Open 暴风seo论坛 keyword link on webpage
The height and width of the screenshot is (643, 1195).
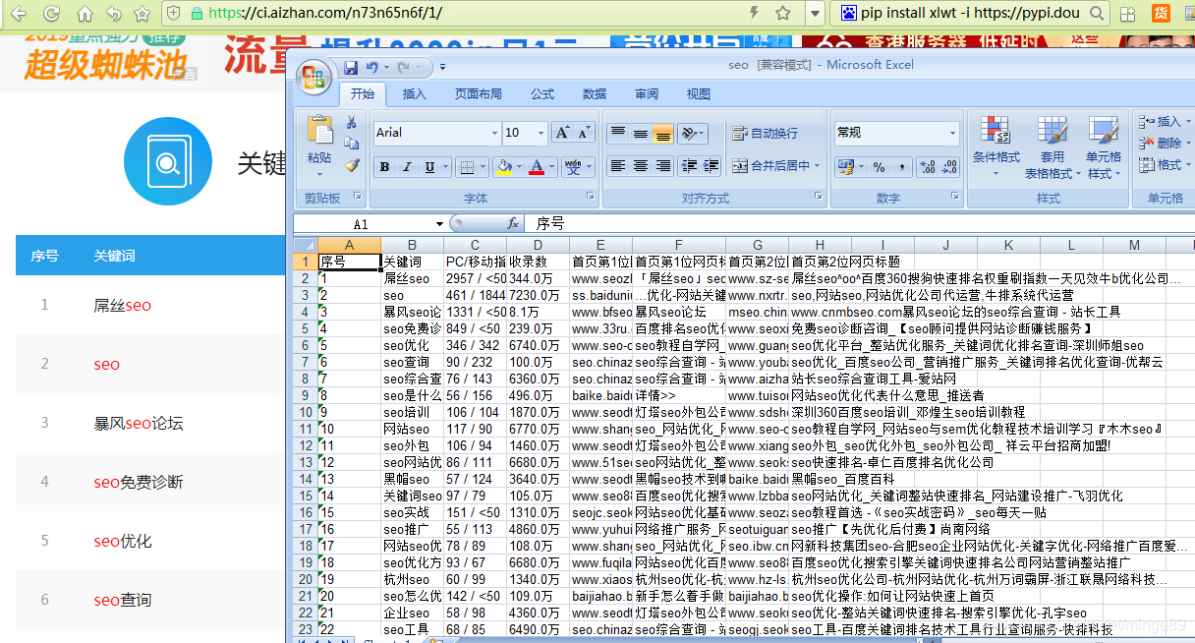coord(139,423)
